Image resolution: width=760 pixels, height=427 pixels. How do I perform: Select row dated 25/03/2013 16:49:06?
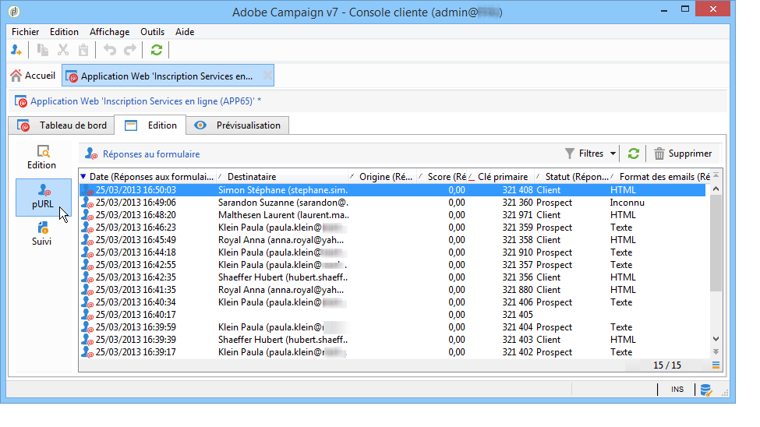pos(393,203)
